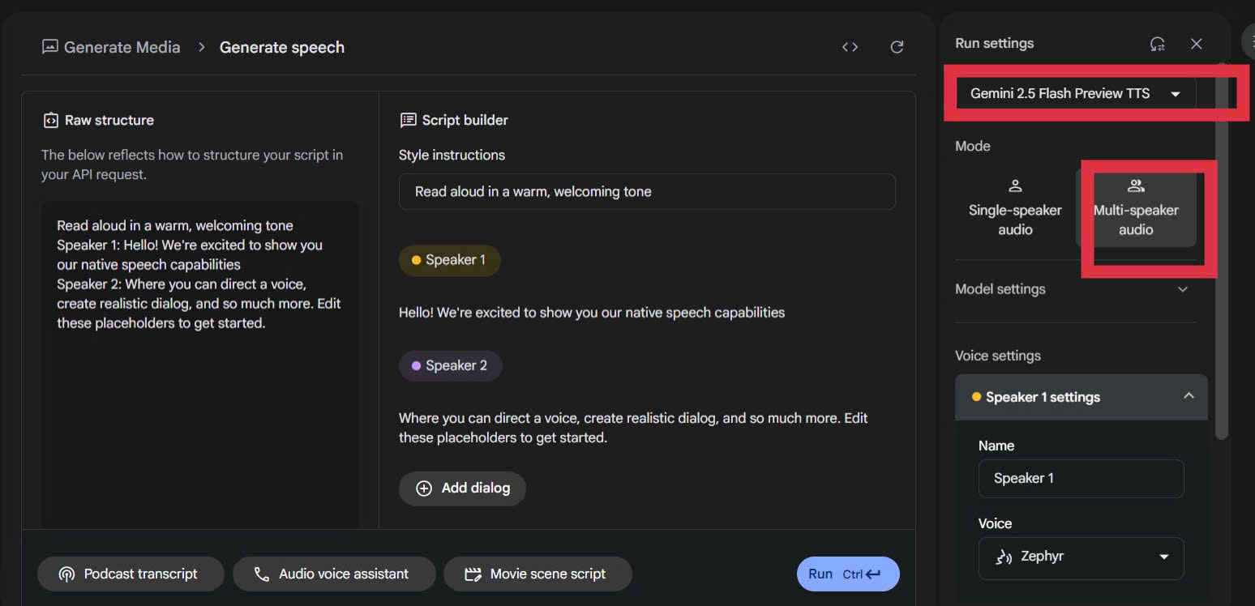Expand the Model settings section
Screen dimensions: 1255x606
point(1075,289)
